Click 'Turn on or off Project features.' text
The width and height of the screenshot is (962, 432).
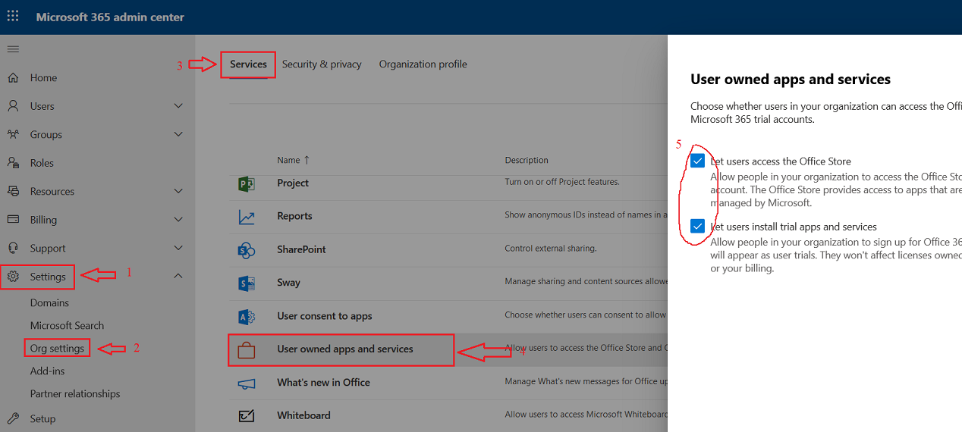(x=562, y=182)
